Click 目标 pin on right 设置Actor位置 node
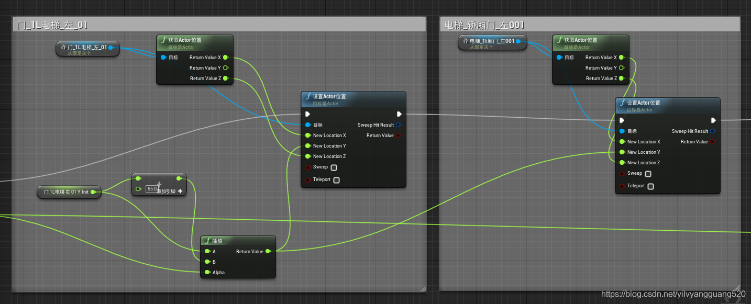 coord(622,131)
